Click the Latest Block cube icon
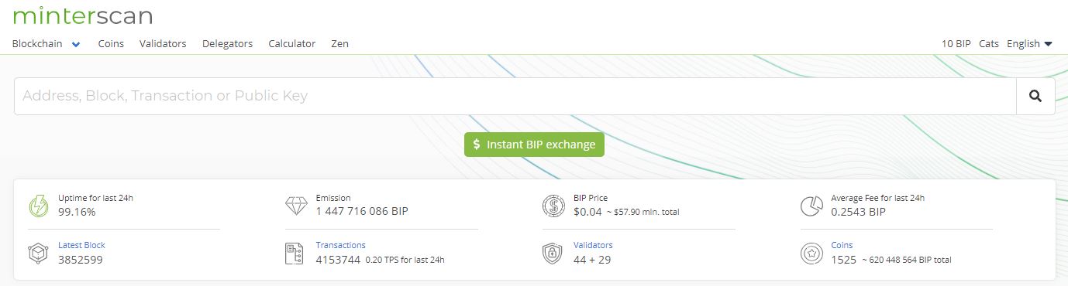1068x286 pixels. tap(38, 254)
